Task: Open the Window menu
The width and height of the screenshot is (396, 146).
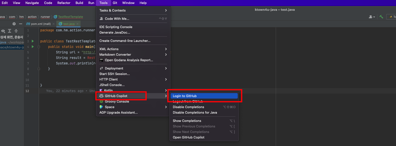Action: tap(128, 3)
